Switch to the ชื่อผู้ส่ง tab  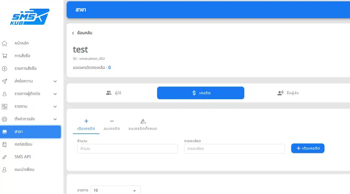[288, 93]
